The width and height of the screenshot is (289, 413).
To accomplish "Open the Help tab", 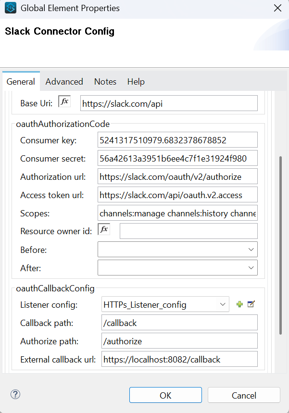I will click(x=136, y=82).
